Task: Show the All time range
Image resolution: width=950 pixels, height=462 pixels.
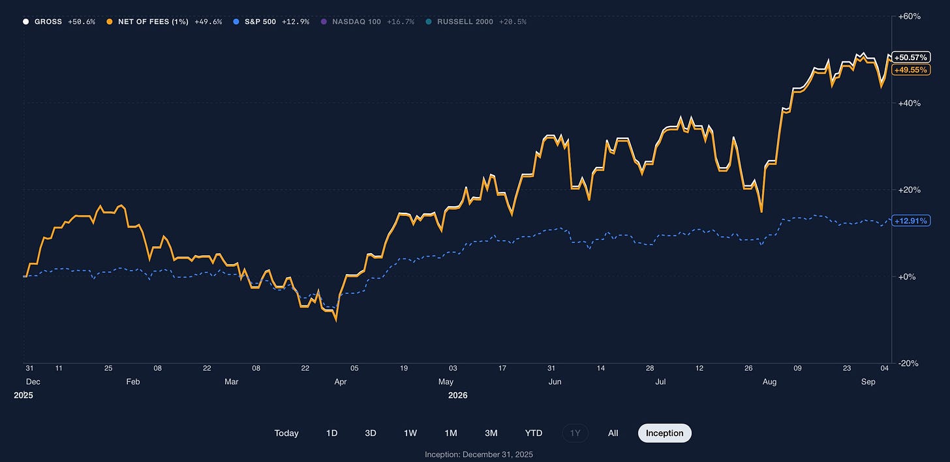Action: pos(613,433)
